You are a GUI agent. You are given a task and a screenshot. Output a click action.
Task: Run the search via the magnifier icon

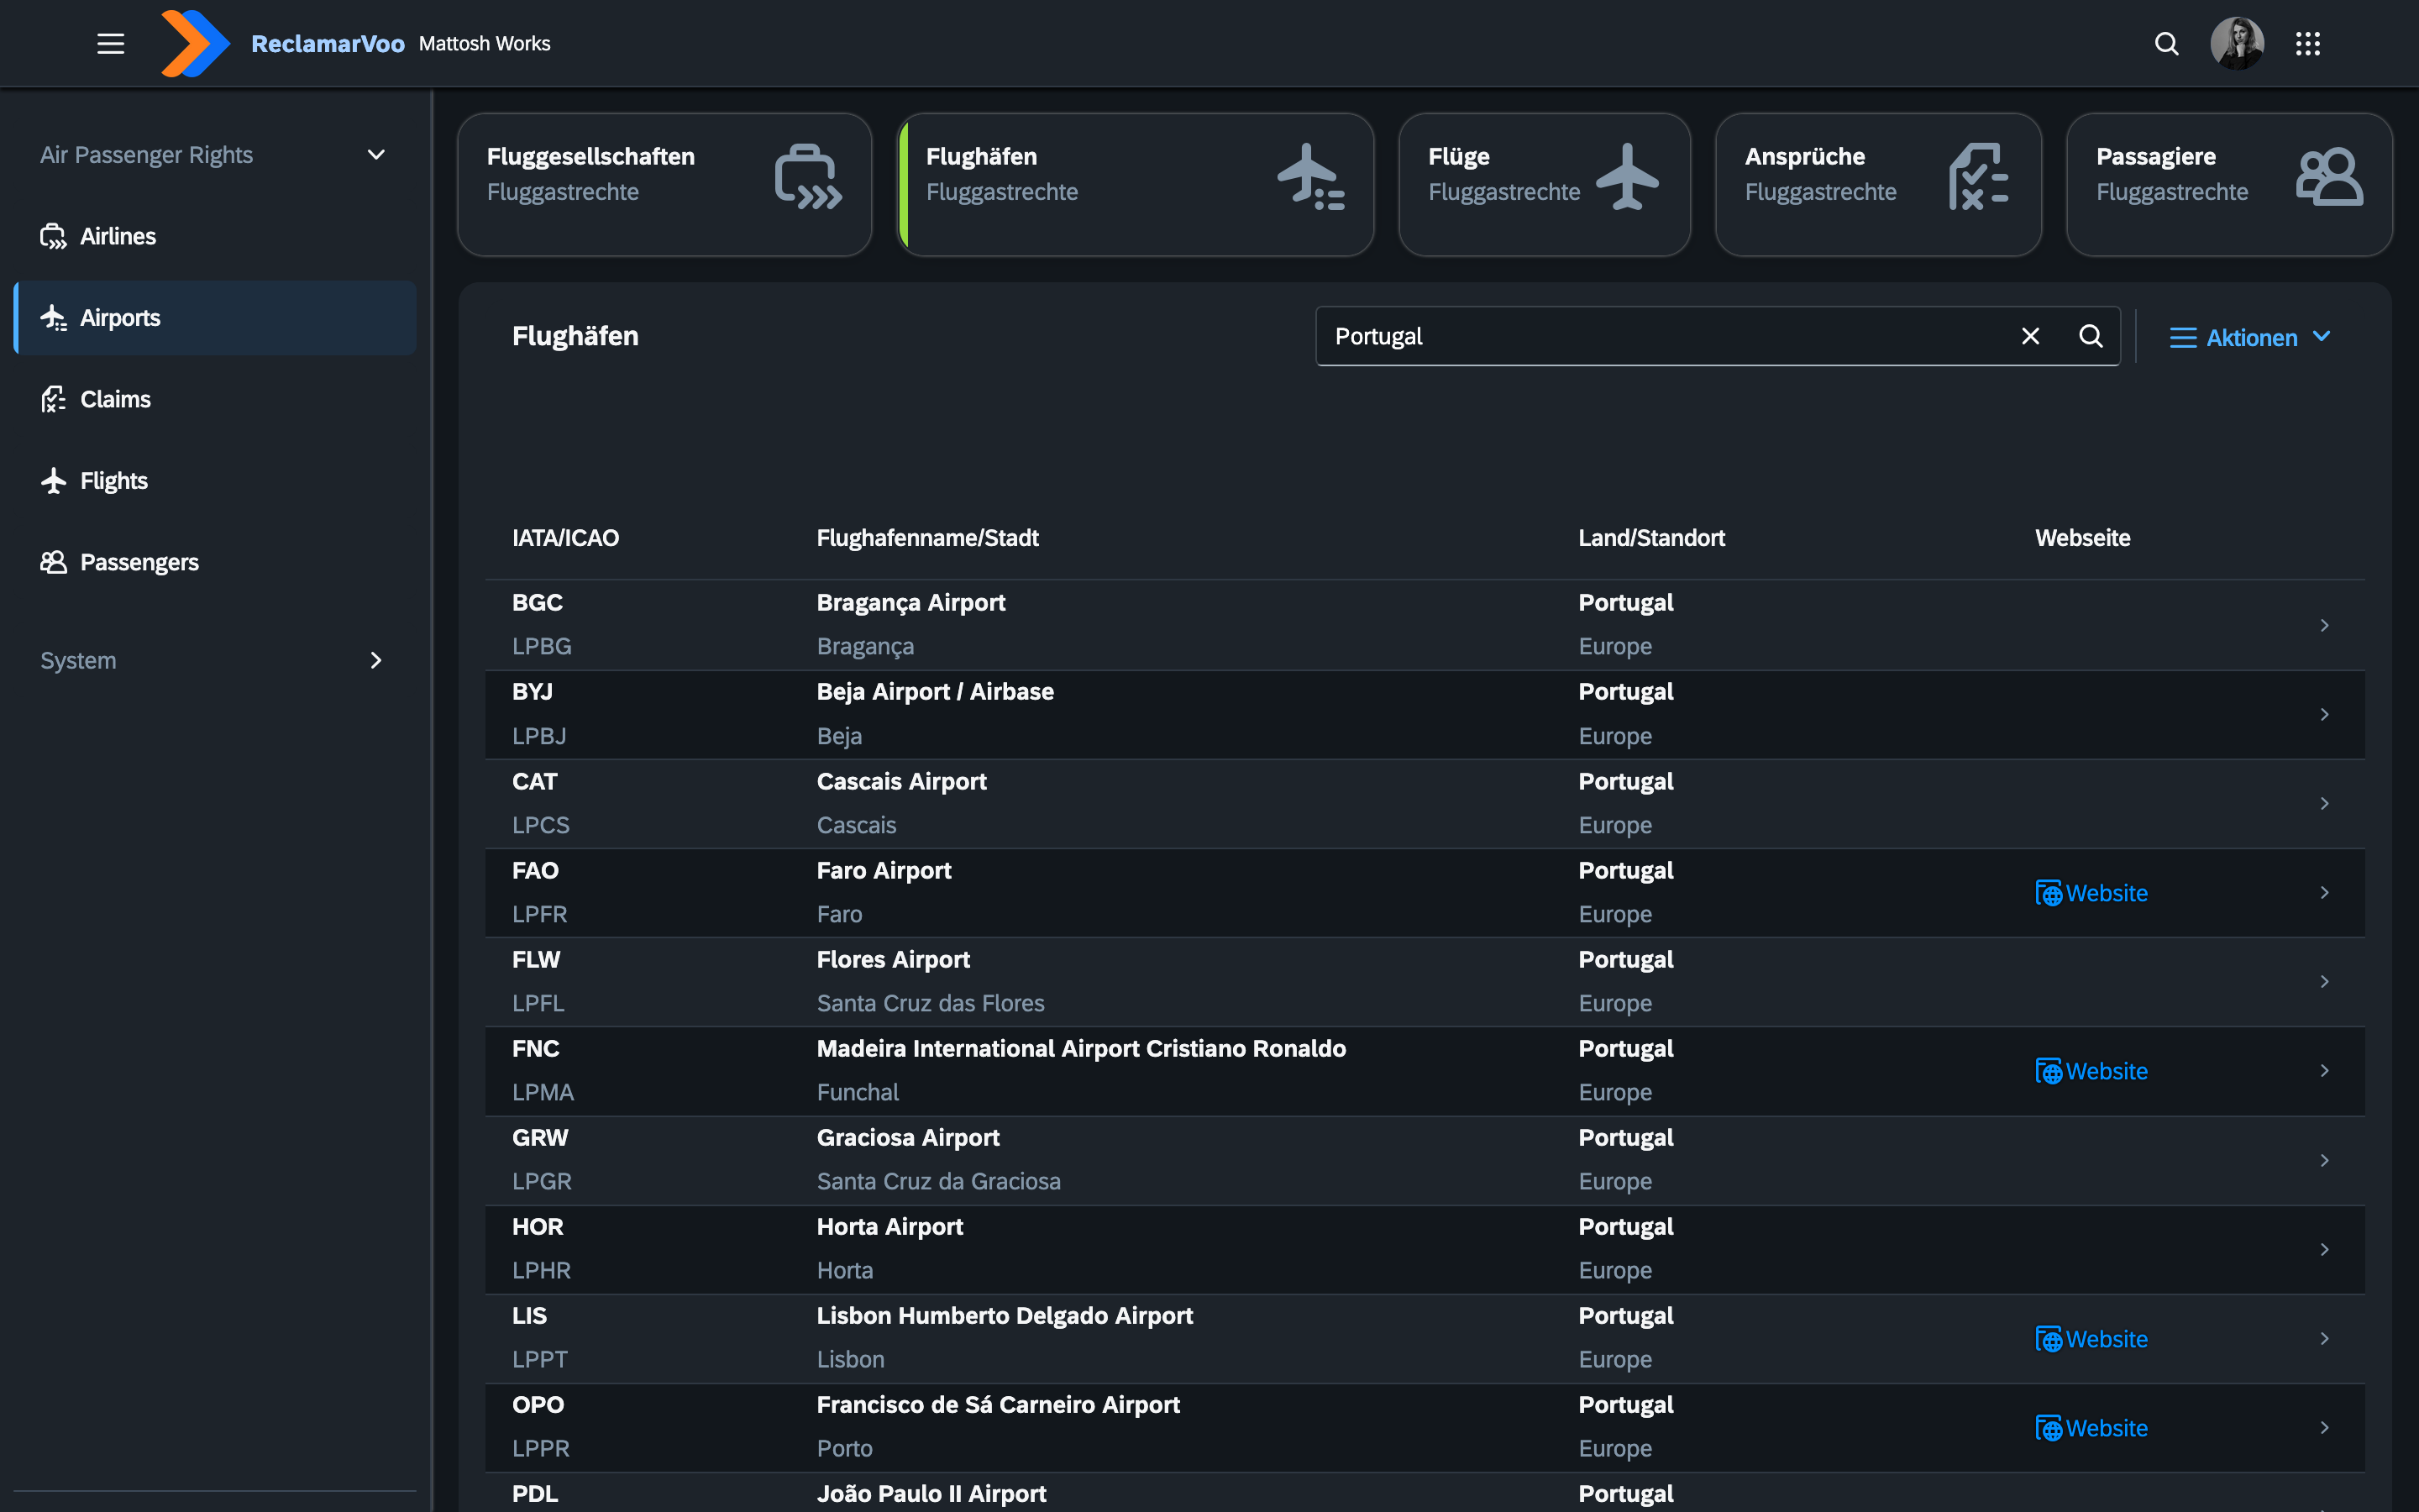click(x=2090, y=336)
